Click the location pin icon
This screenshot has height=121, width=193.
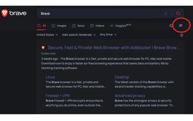coord(181,35)
